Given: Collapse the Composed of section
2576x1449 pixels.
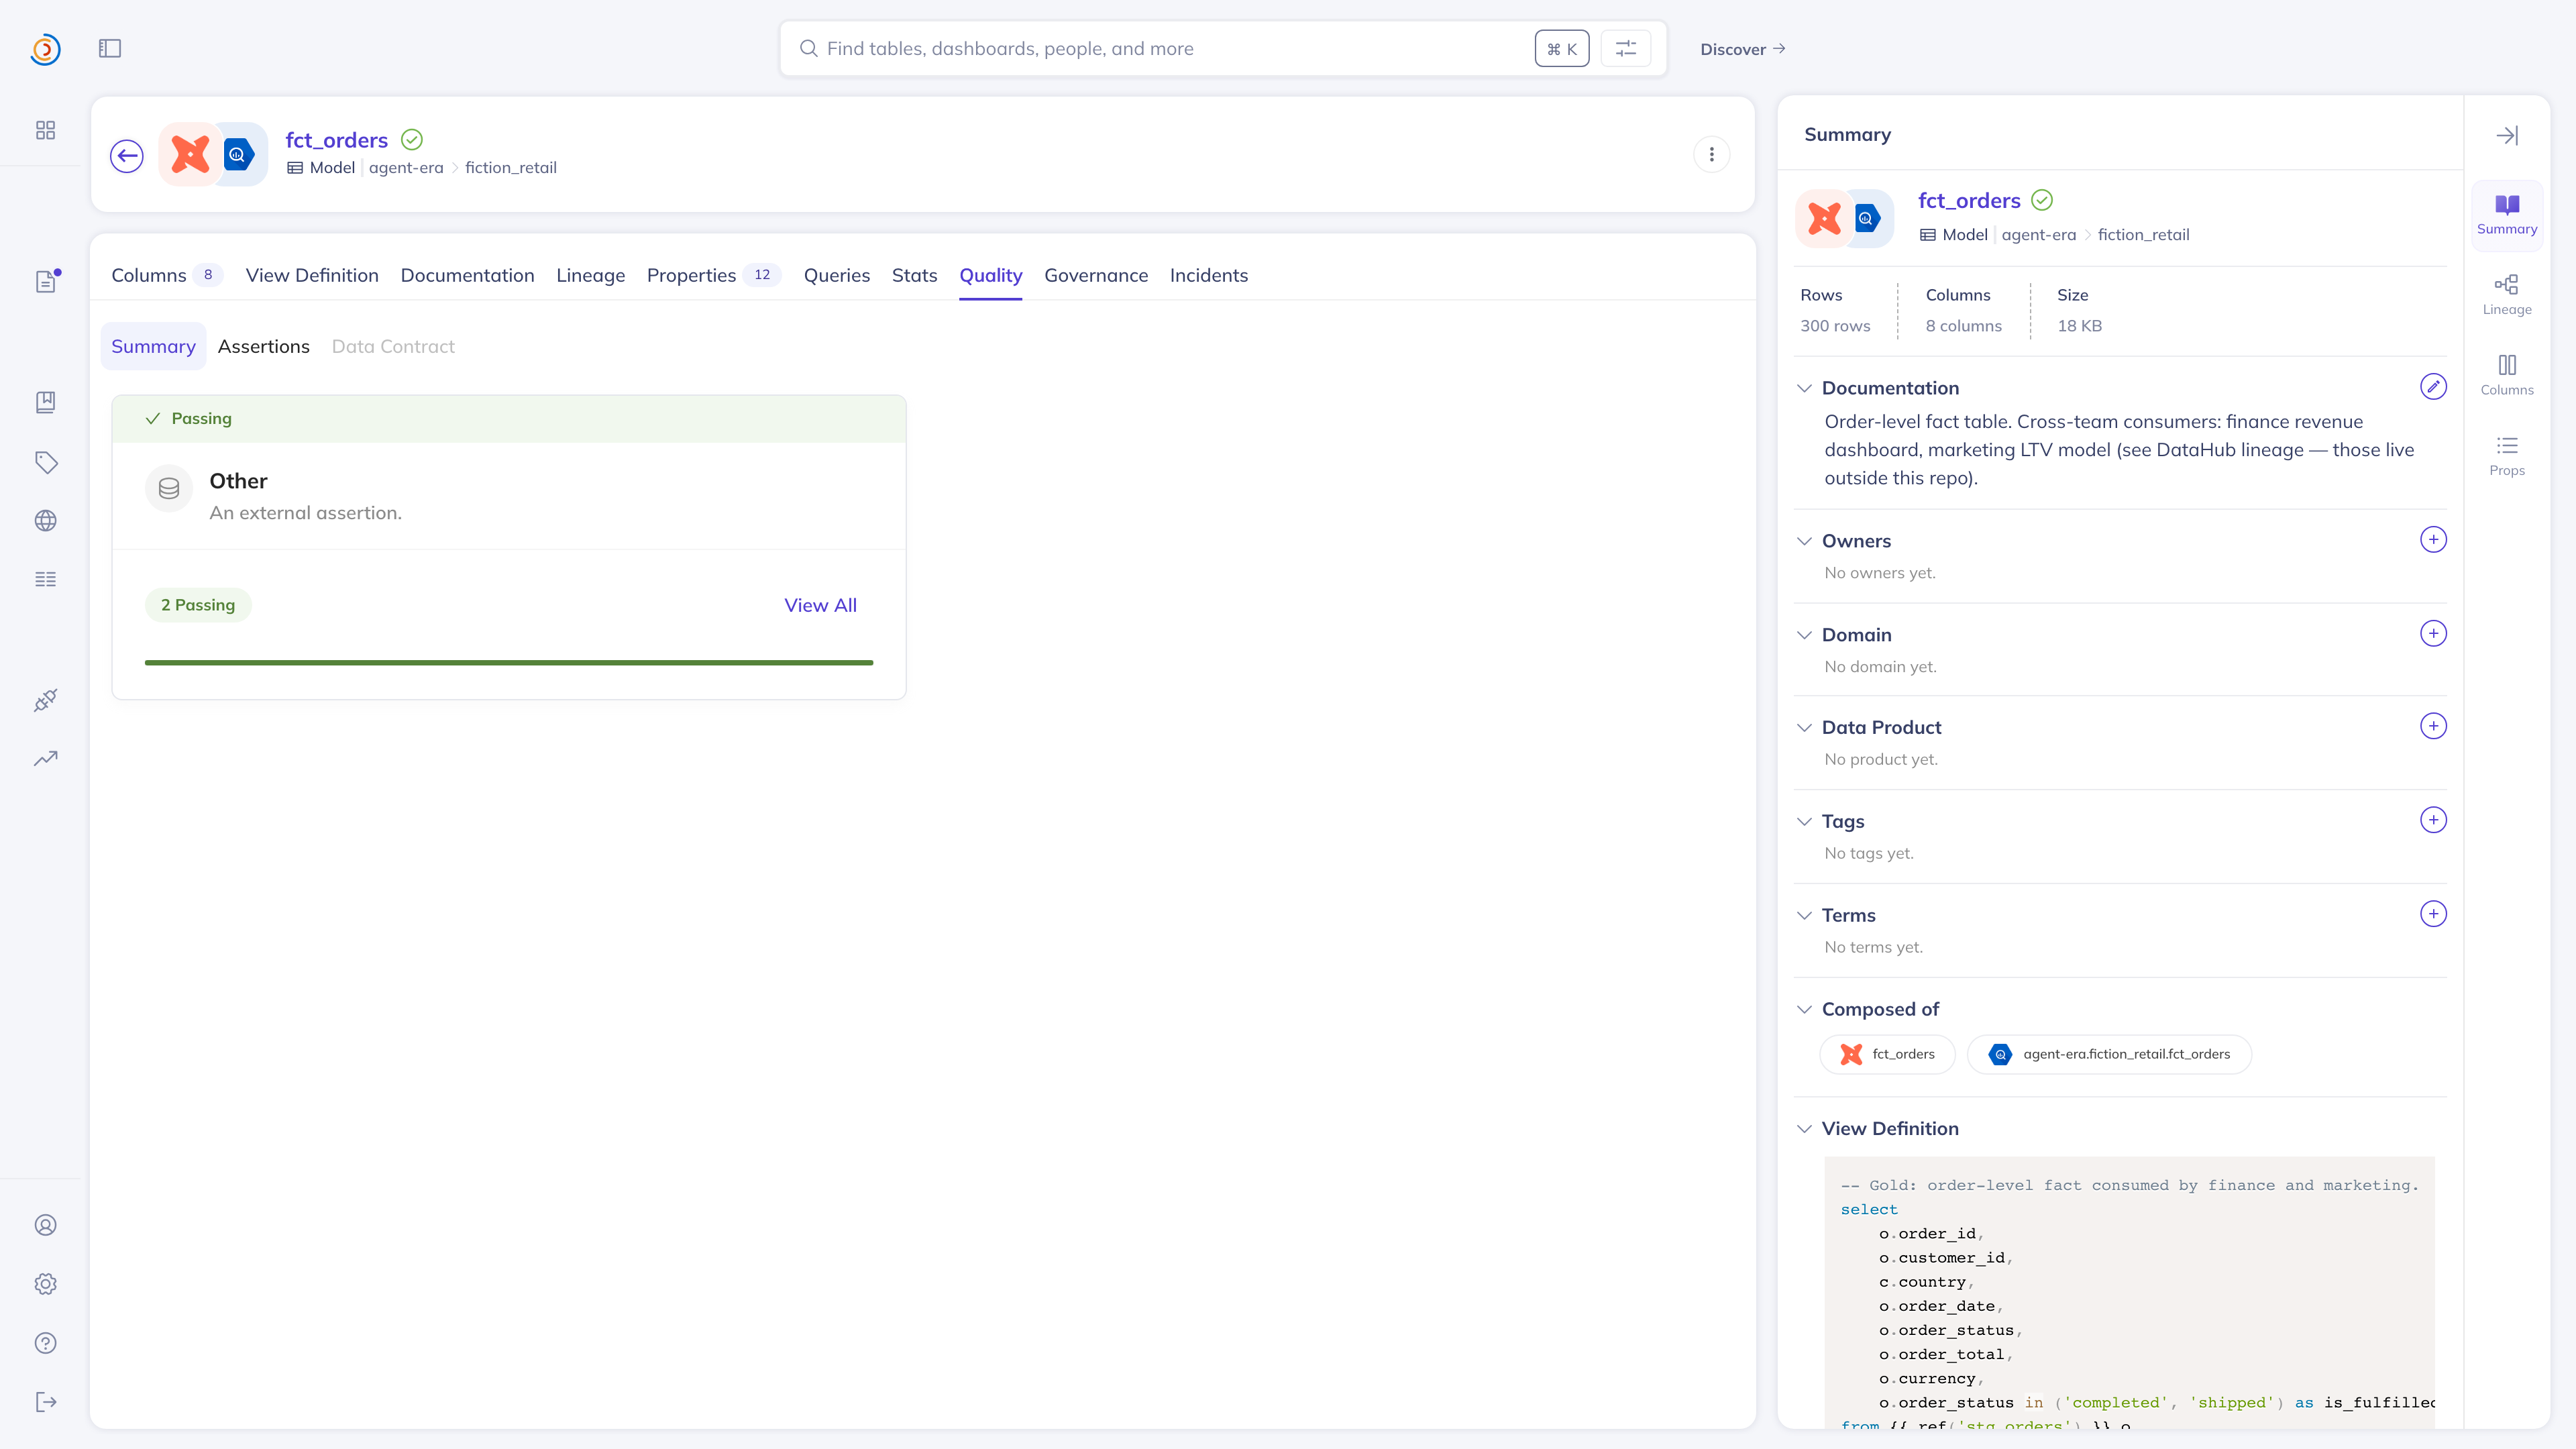Looking at the screenshot, I should click(x=1804, y=1009).
